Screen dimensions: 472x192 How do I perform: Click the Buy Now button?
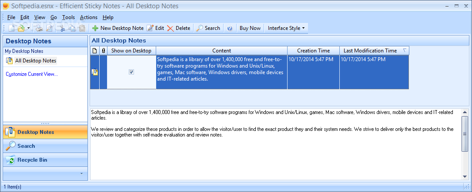click(x=250, y=28)
